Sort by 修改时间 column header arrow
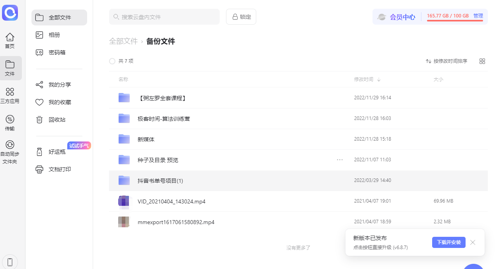The height and width of the screenshot is (269, 499). (x=379, y=79)
